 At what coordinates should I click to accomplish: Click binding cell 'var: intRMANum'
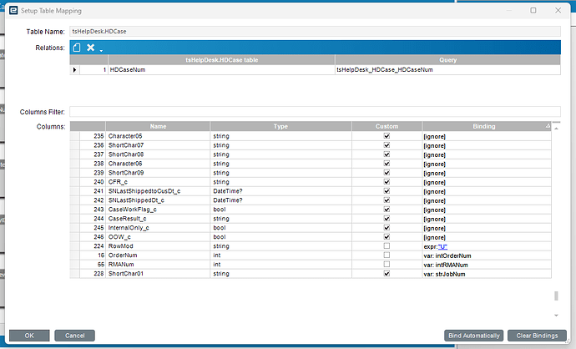coord(487,265)
